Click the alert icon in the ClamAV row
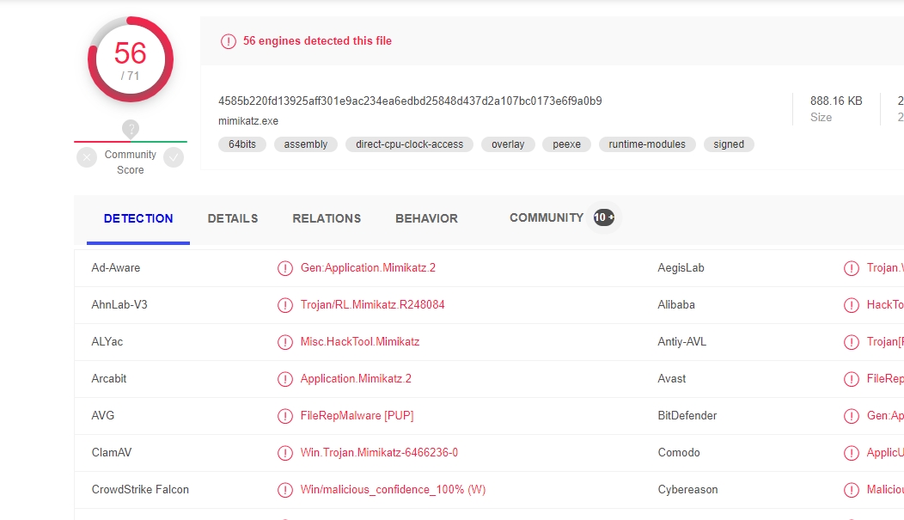The height and width of the screenshot is (520, 904). click(285, 453)
